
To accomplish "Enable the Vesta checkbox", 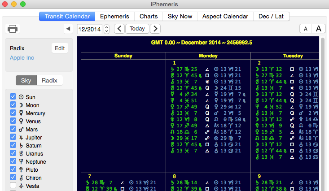I will [13, 185].
